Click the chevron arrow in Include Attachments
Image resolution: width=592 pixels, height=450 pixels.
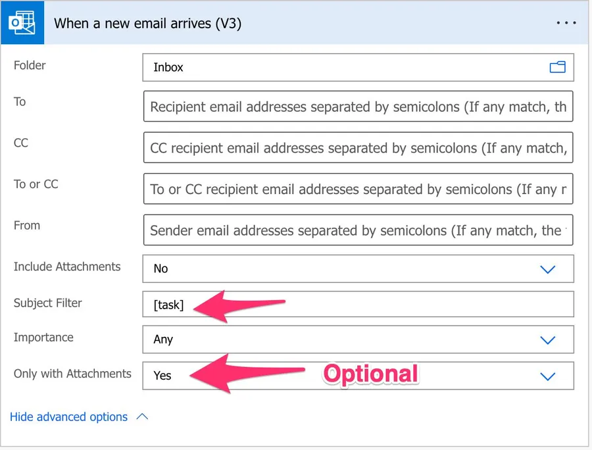pos(547,269)
